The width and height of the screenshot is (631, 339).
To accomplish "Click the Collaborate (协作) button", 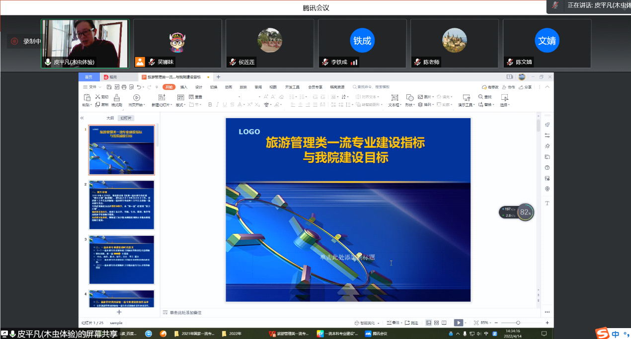I will (x=509, y=87).
